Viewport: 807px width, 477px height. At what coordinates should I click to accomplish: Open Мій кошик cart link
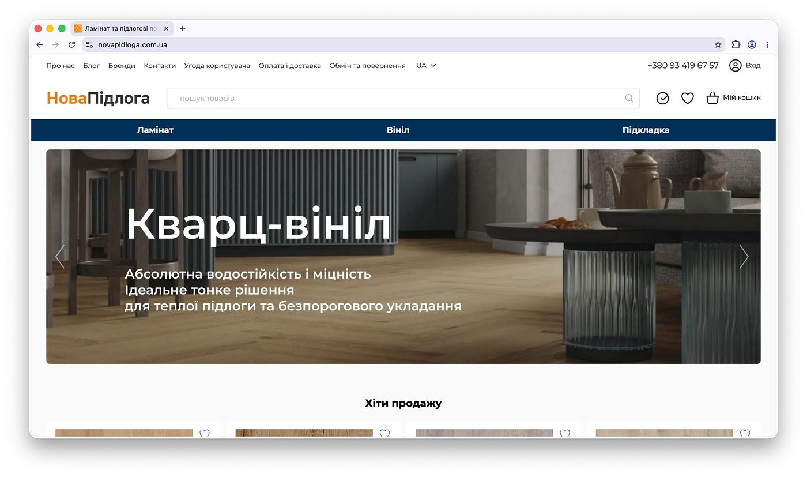[x=742, y=97]
